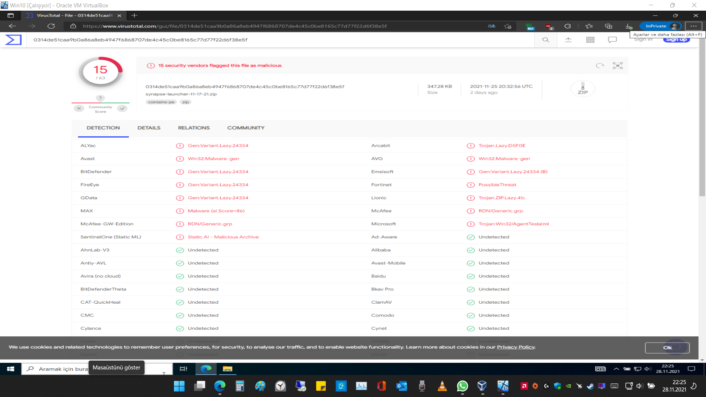
Task: Vote negative with community X button
Action: coord(79,108)
